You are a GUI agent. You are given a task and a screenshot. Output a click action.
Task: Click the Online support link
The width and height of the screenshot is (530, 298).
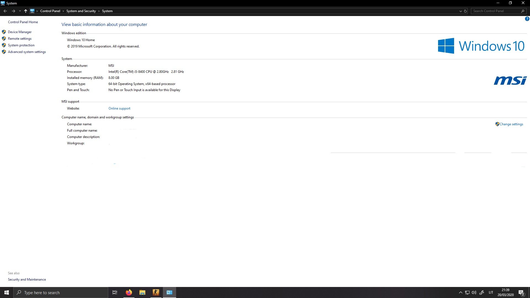[119, 108]
